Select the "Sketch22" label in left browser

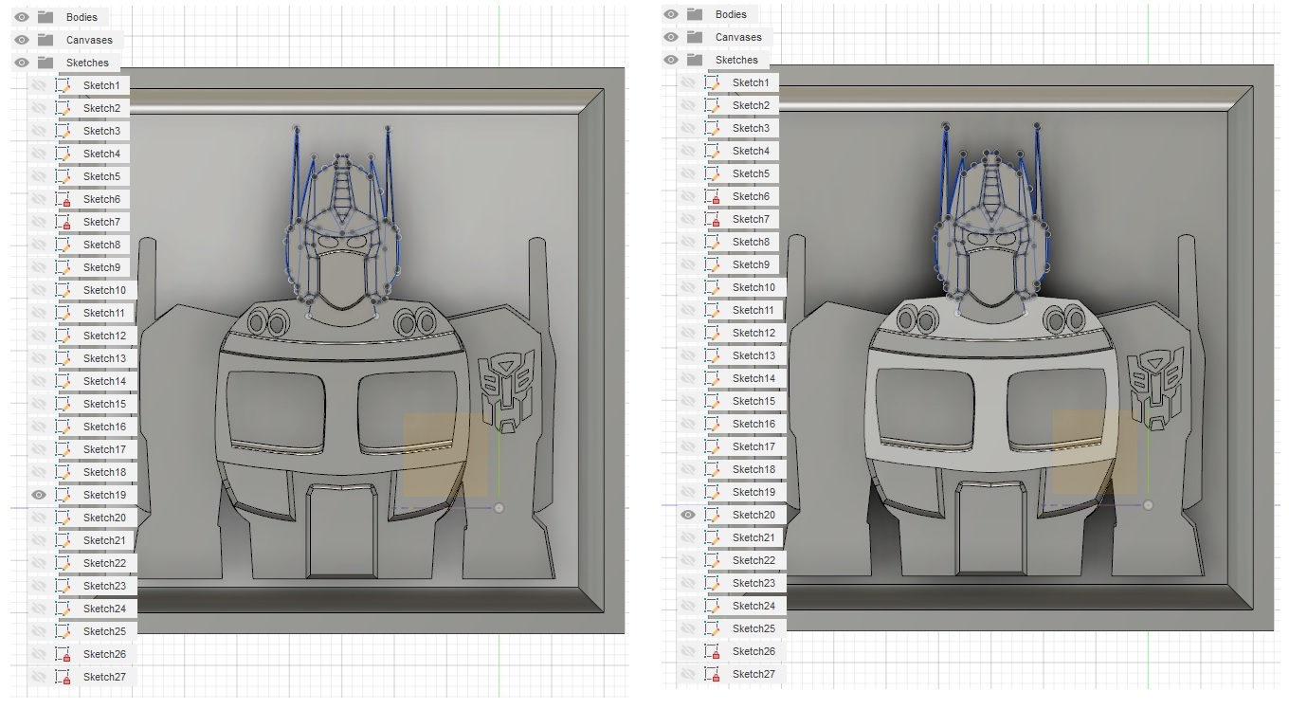[x=104, y=563]
